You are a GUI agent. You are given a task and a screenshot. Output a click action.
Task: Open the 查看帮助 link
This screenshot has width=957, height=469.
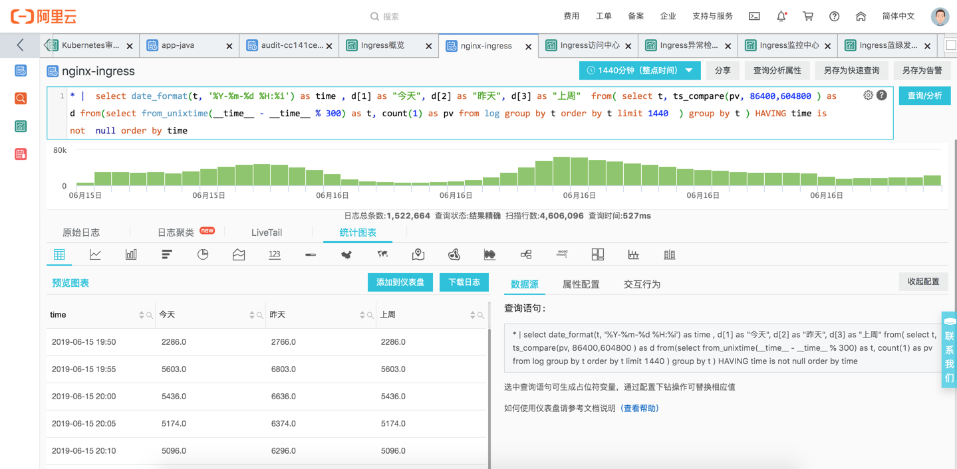(639, 409)
